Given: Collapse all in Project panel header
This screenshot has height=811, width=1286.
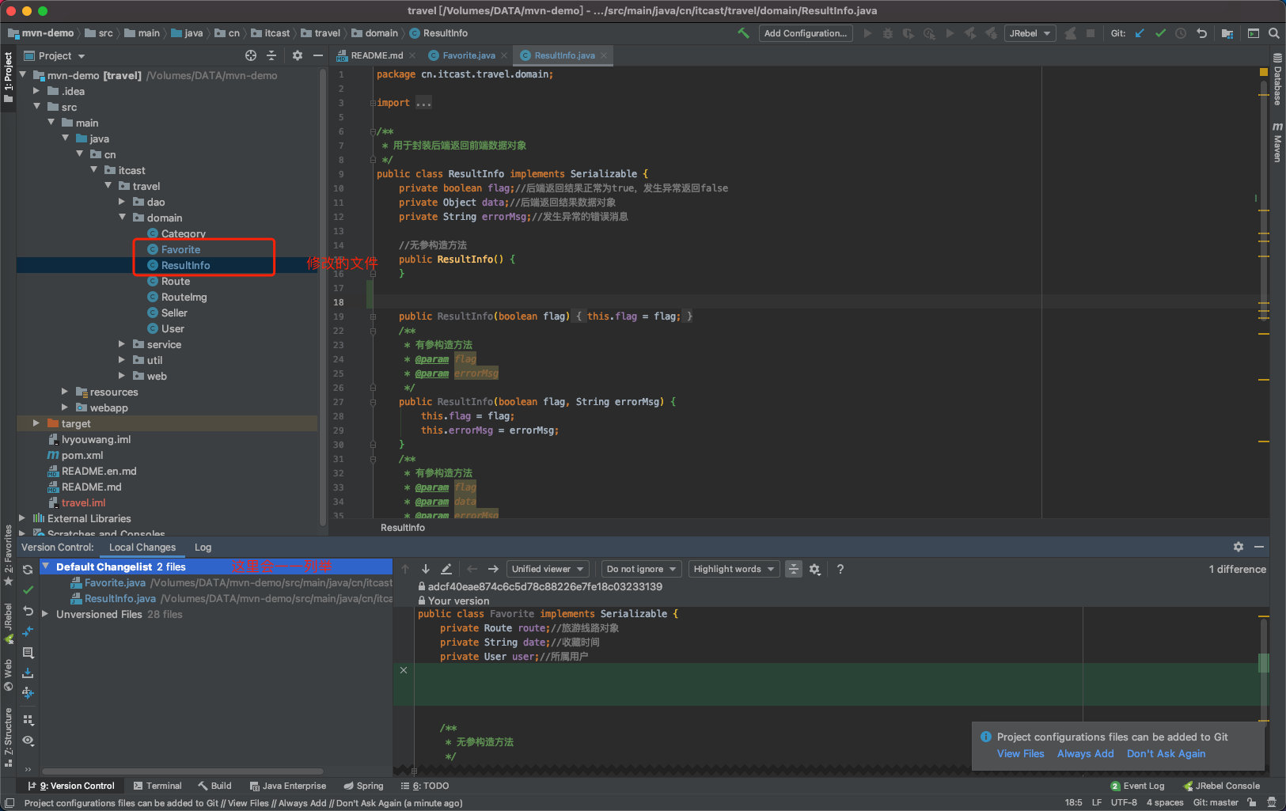Looking at the screenshot, I should click(271, 55).
